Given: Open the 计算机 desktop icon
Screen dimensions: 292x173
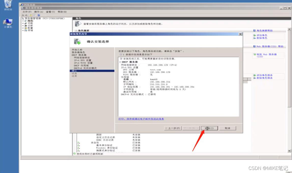Looking at the screenshot, I should tap(8, 23).
